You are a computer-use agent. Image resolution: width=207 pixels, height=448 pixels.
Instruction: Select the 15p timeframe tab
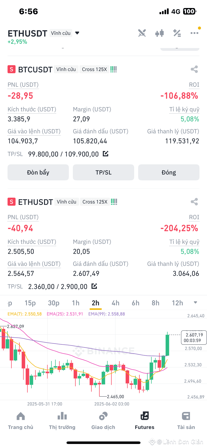click(30, 303)
